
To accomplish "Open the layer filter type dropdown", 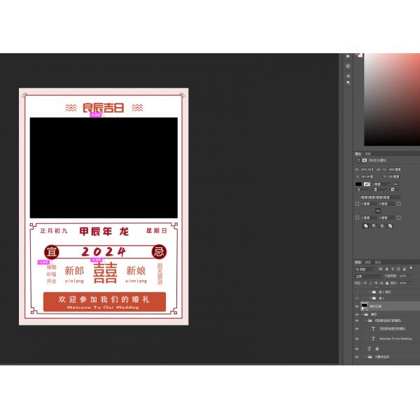I will click(x=365, y=269).
